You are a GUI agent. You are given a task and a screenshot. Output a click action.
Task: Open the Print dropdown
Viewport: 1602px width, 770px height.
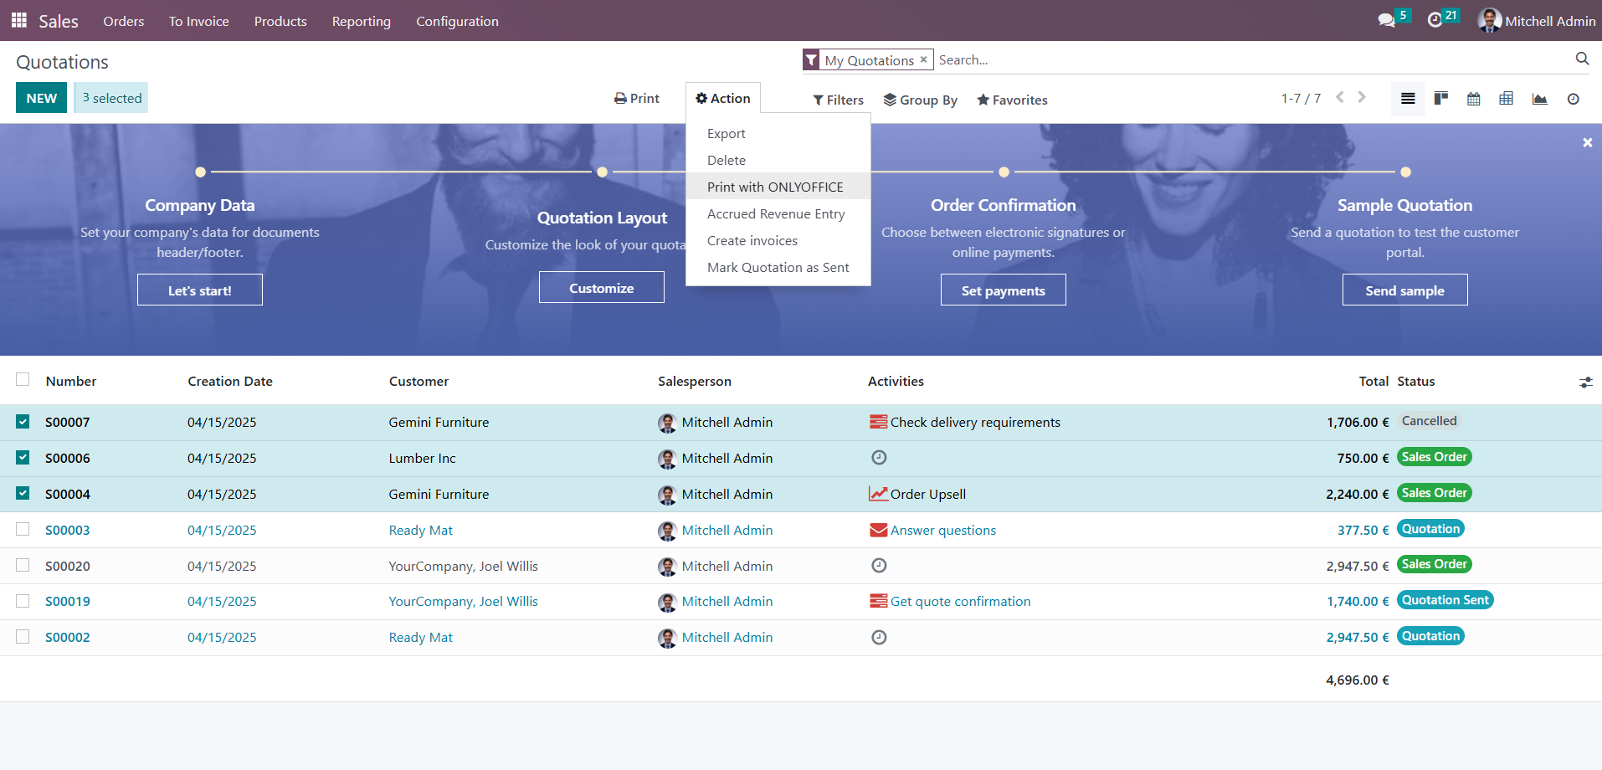click(x=637, y=98)
